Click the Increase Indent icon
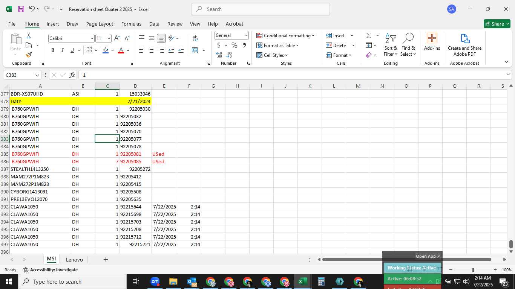This screenshot has width=515, height=289. [181, 50]
